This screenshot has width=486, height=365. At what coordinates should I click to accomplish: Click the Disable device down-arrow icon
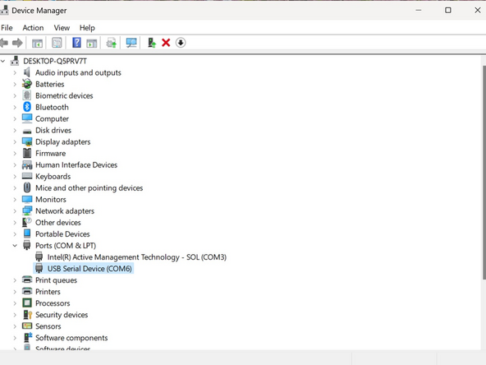(x=181, y=43)
